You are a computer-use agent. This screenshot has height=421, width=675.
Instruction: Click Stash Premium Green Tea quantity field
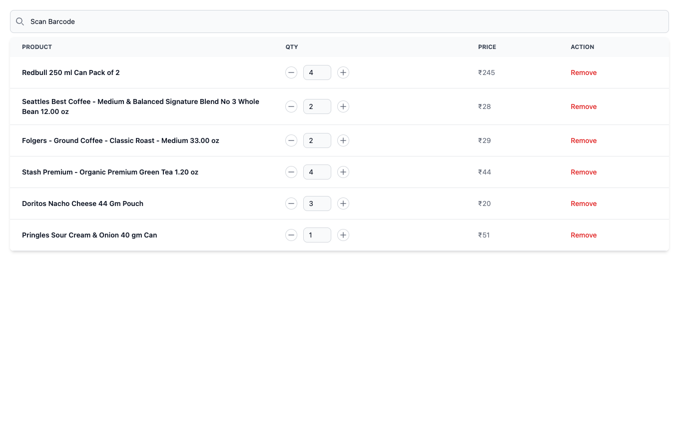317,172
